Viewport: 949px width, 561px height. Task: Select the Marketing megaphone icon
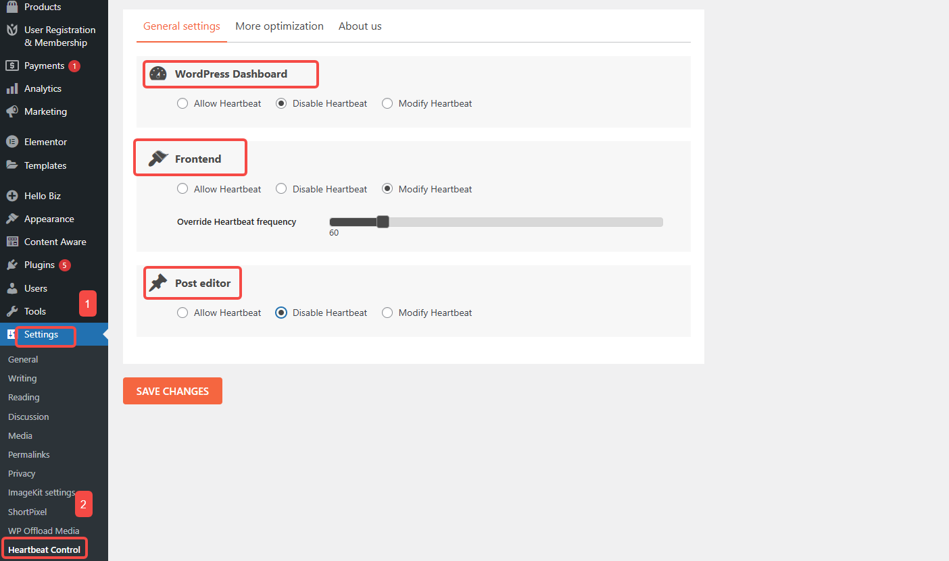(11, 111)
